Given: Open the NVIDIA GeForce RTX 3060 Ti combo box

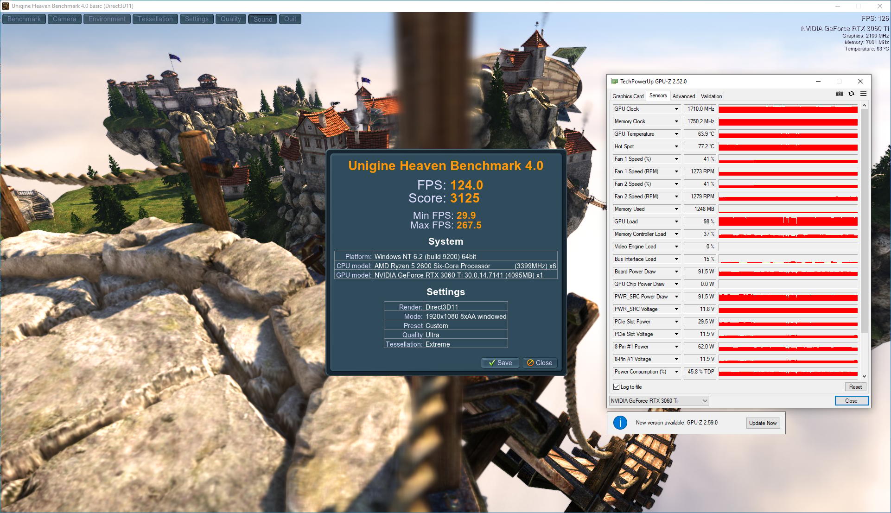Looking at the screenshot, I should coord(659,401).
